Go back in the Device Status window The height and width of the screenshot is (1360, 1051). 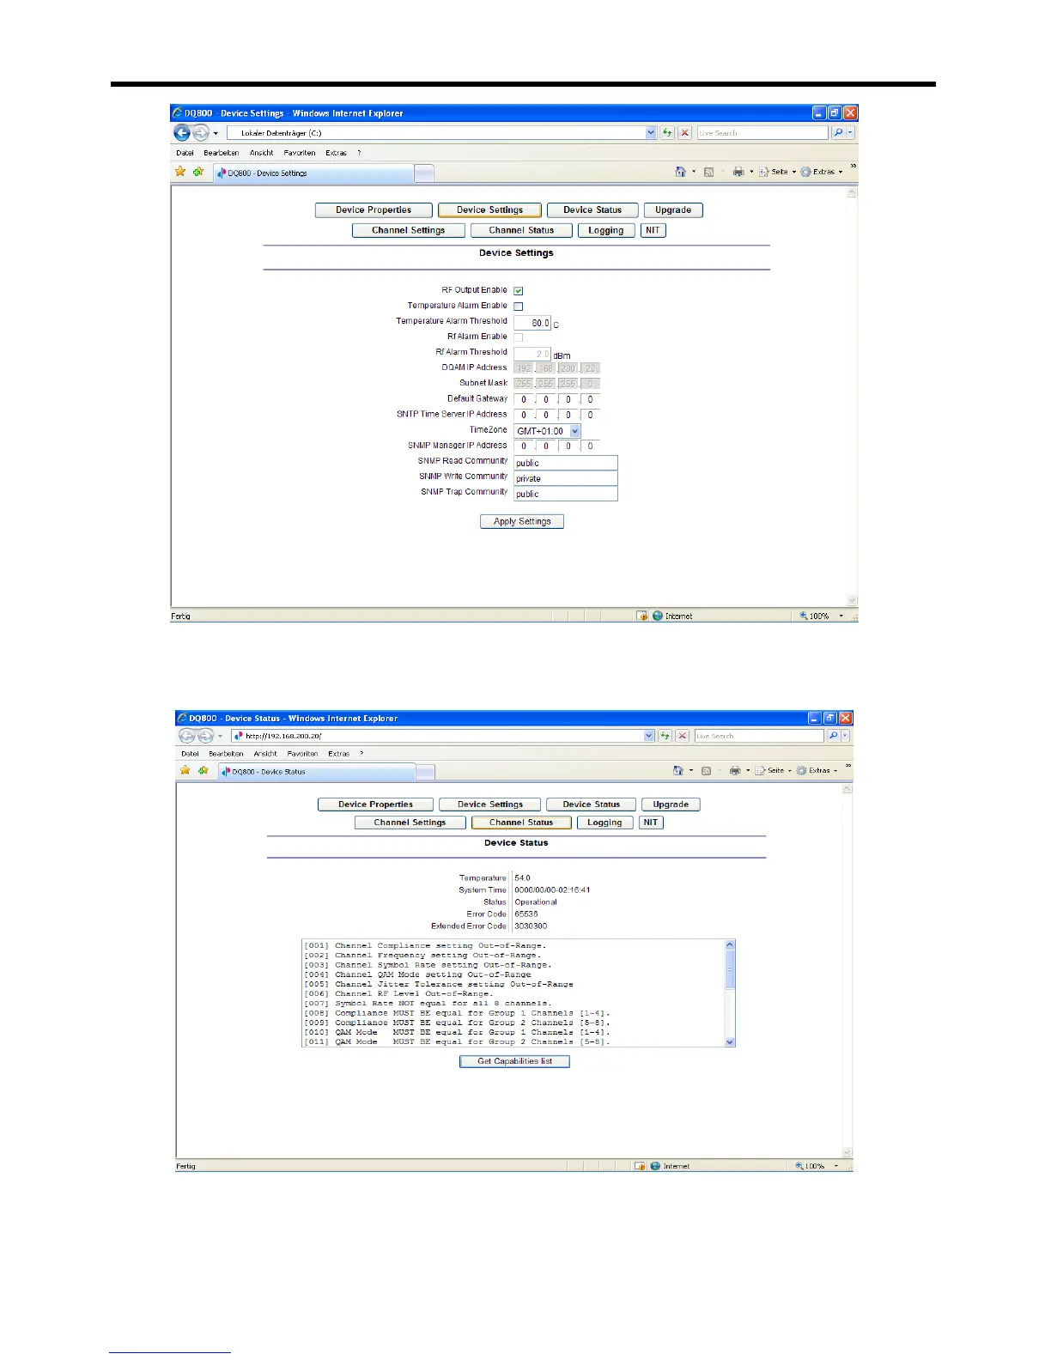click(186, 736)
